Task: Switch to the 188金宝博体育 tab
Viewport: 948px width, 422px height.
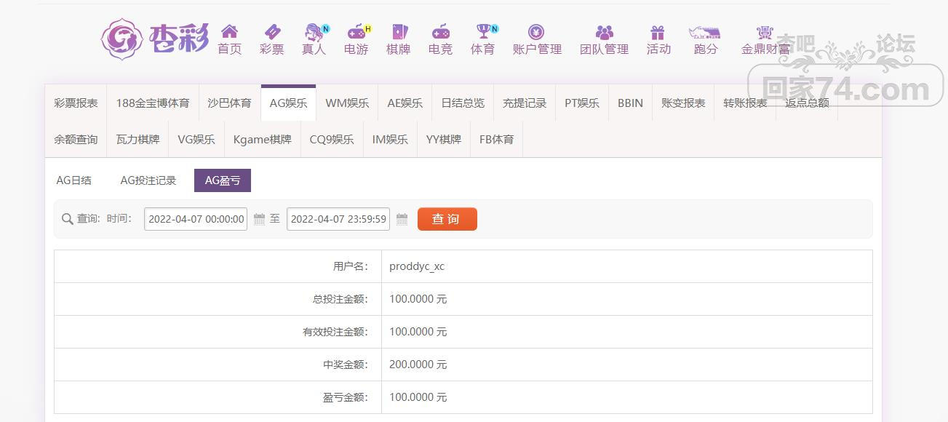Action: click(x=153, y=103)
